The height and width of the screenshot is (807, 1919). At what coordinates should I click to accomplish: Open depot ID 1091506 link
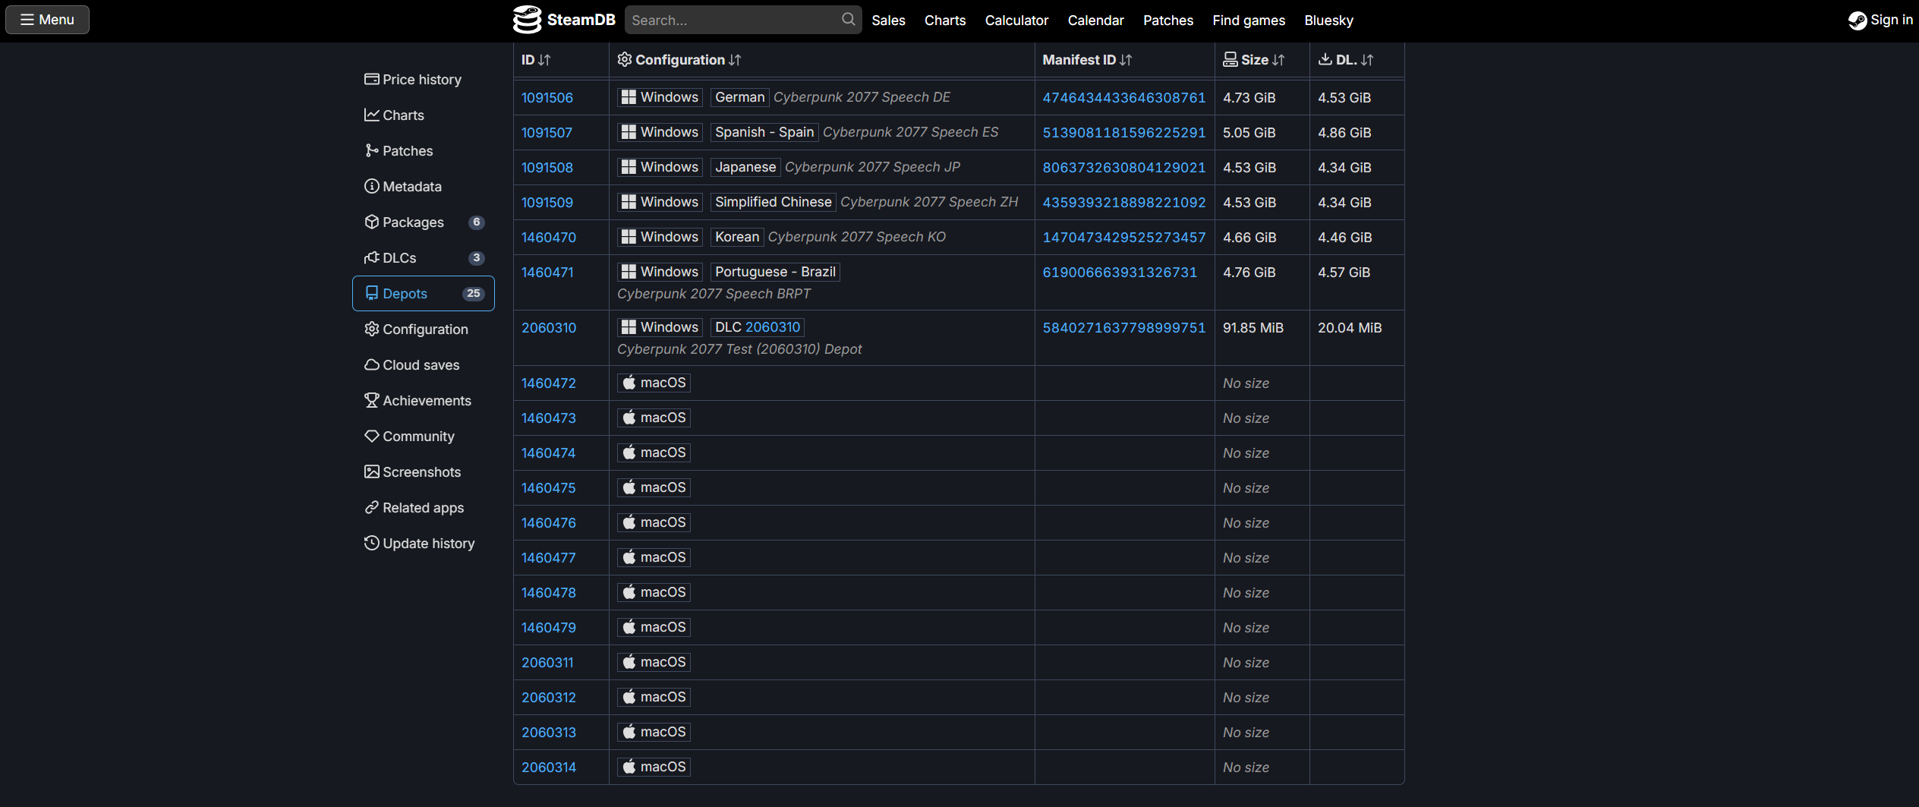(x=547, y=98)
